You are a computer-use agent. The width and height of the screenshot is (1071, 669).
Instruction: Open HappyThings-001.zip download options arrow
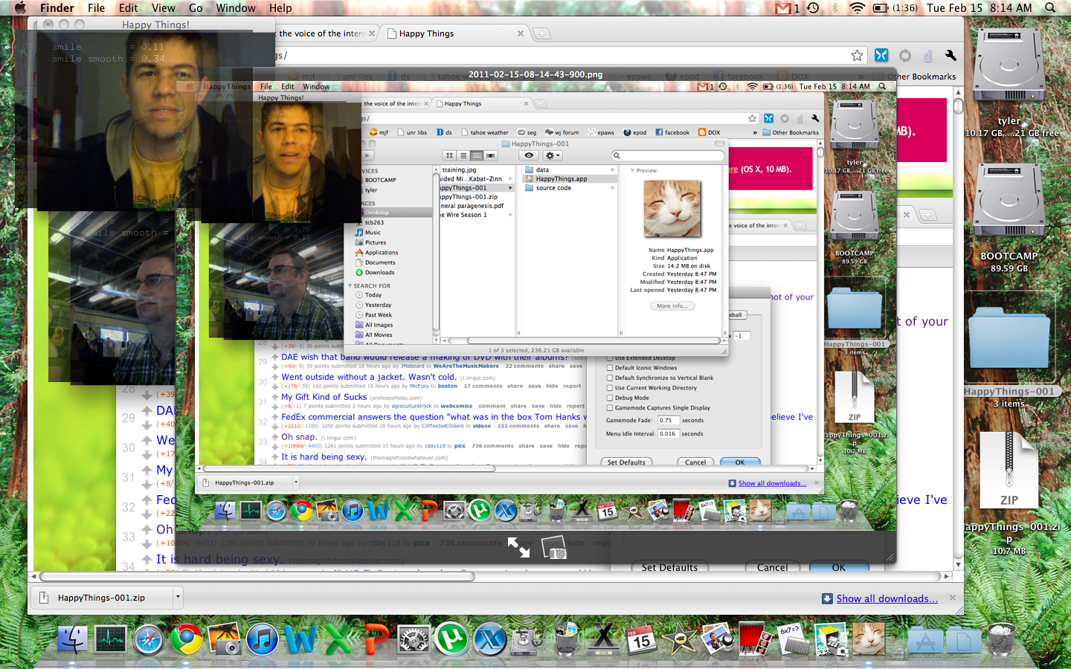pos(177,597)
